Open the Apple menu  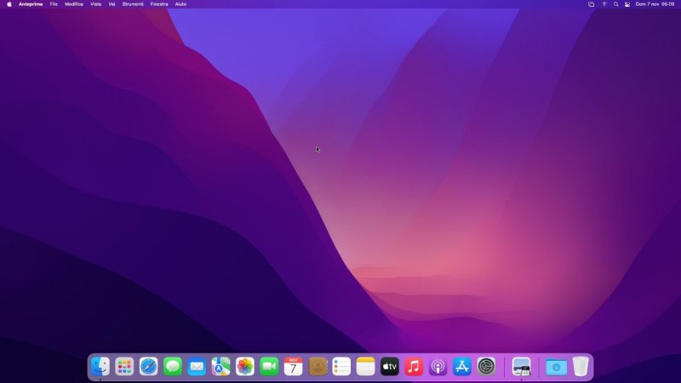(9, 4)
